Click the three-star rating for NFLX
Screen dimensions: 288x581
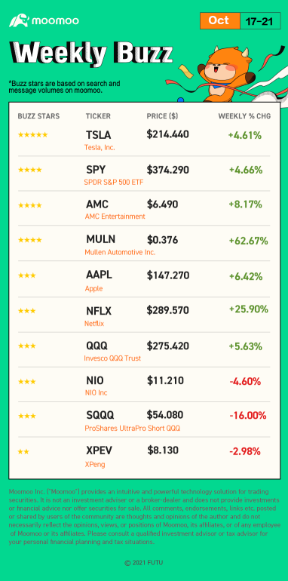click(26, 310)
